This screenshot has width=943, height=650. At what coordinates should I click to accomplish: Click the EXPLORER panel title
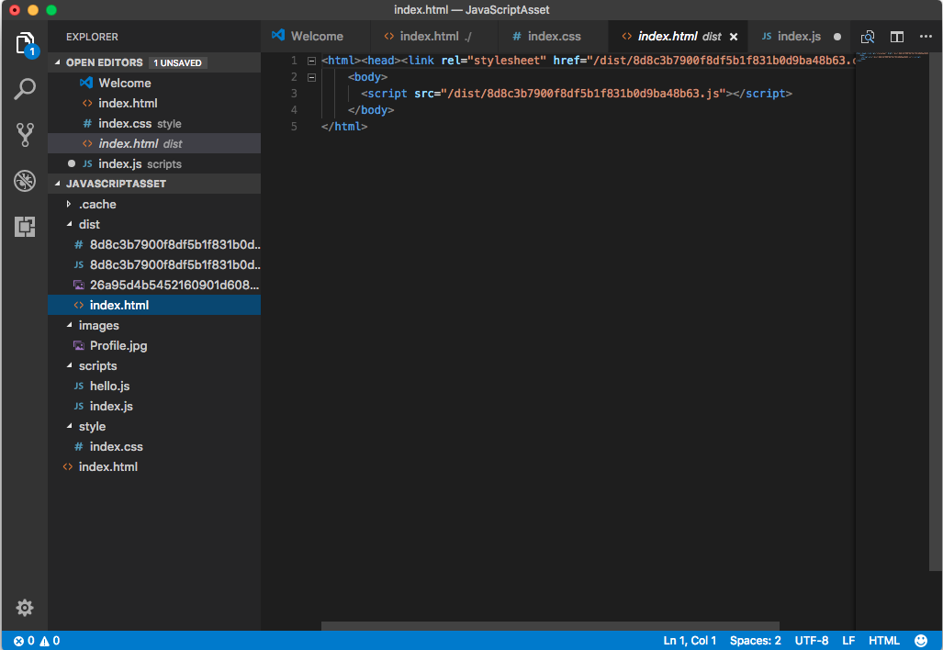tap(92, 37)
